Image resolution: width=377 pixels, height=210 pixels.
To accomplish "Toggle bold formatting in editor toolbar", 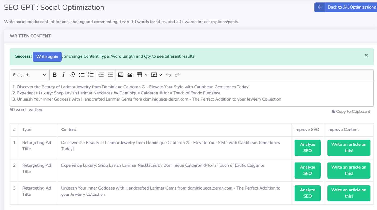I will [x=54, y=75].
